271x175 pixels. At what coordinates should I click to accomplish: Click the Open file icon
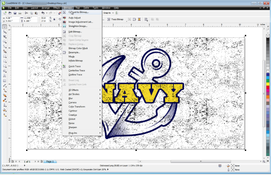pos(10,13)
